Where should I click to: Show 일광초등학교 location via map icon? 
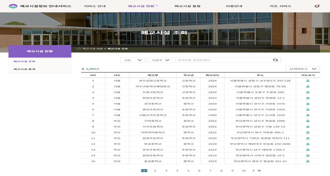click(x=308, y=138)
